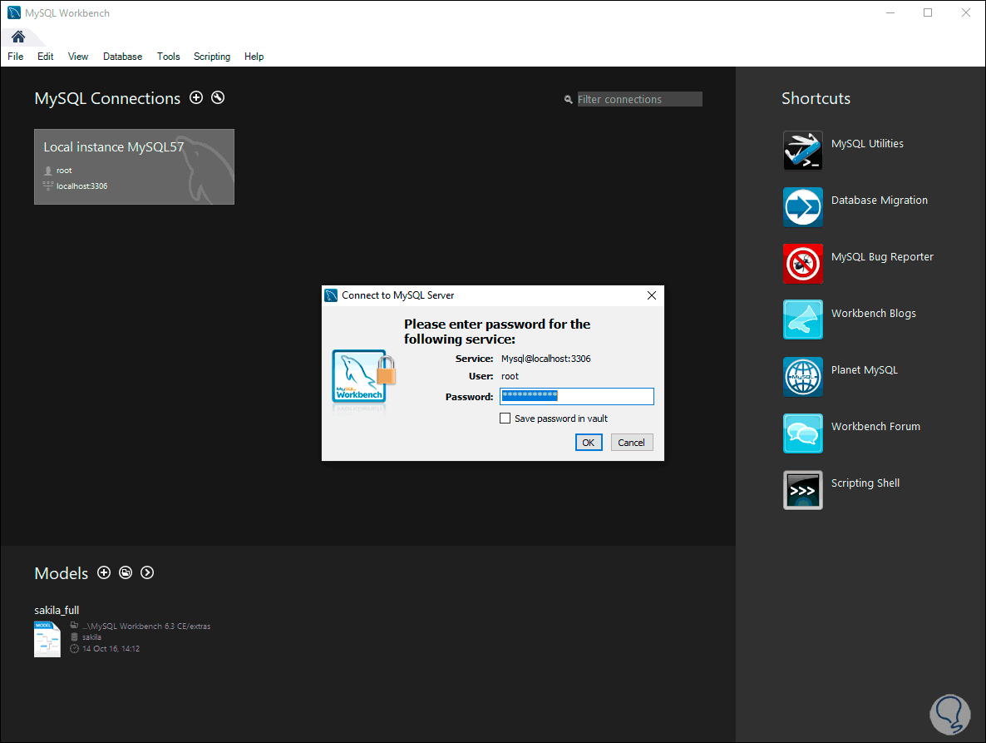The height and width of the screenshot is (743, 986).
Task: Create new model plus icon
Action: point(104,572)
